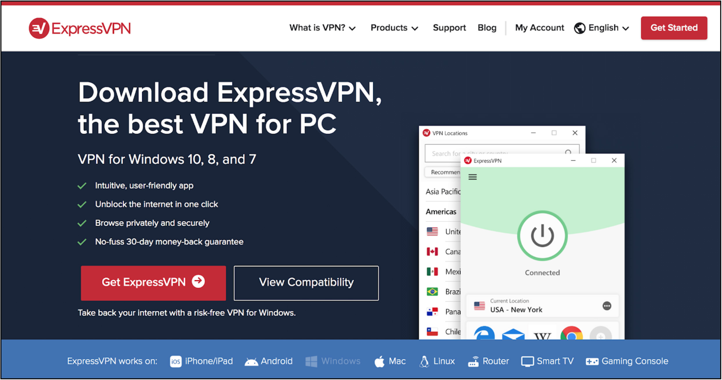Select Chile in locations list
Viewport: 722px width, 380px height.
click(x=443, y=332)
